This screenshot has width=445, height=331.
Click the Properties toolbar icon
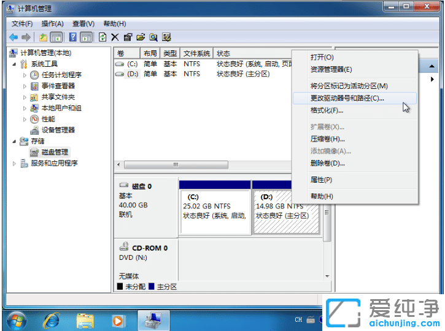pos(128,37)
